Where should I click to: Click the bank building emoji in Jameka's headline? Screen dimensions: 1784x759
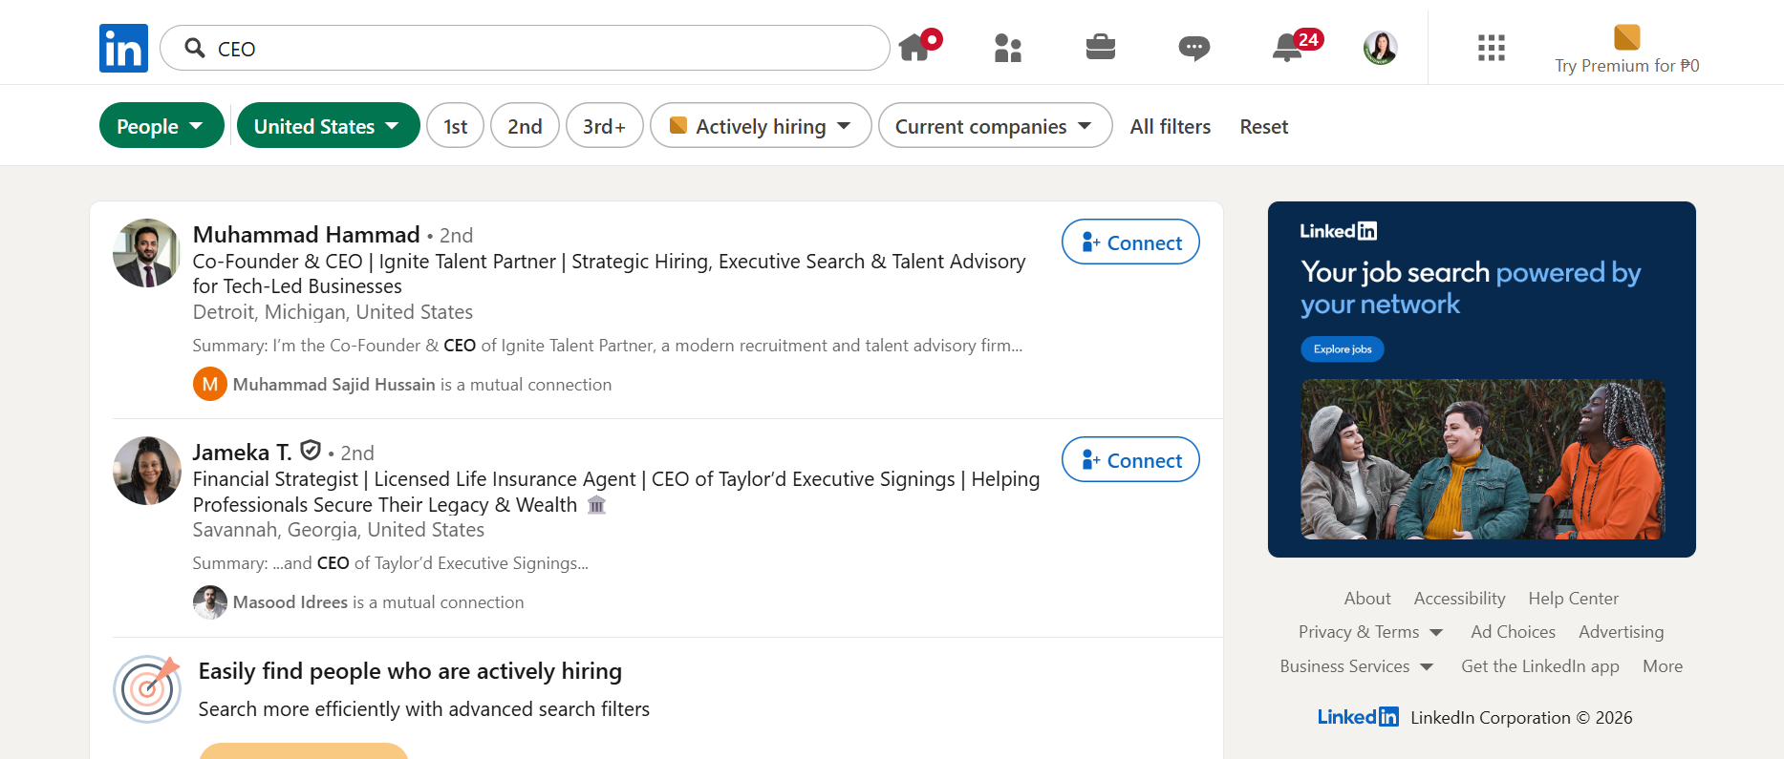pyautogui.click(x=596, y=505)
